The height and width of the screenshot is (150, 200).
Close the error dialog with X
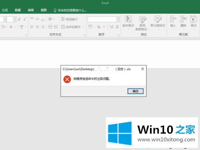[x=142, y=69]
